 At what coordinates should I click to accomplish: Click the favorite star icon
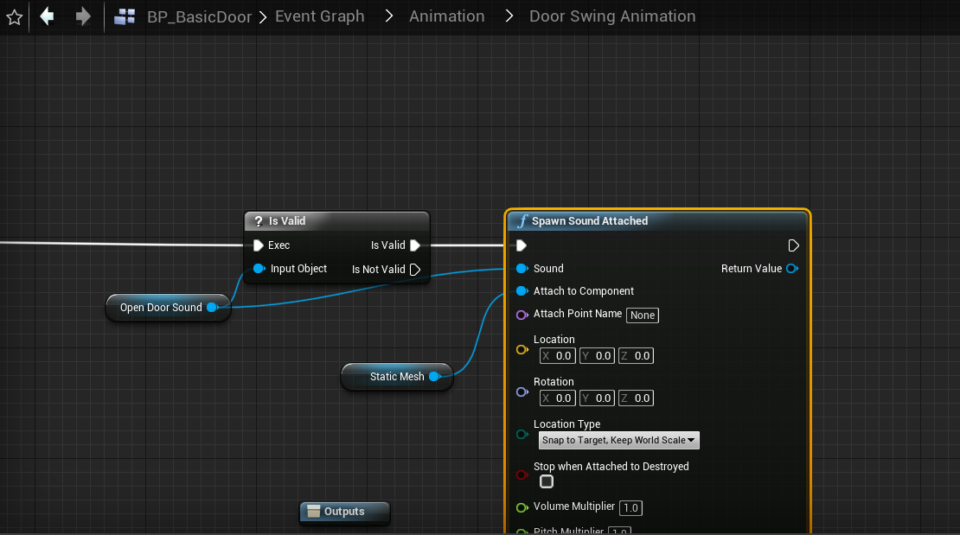click(14, 16)
